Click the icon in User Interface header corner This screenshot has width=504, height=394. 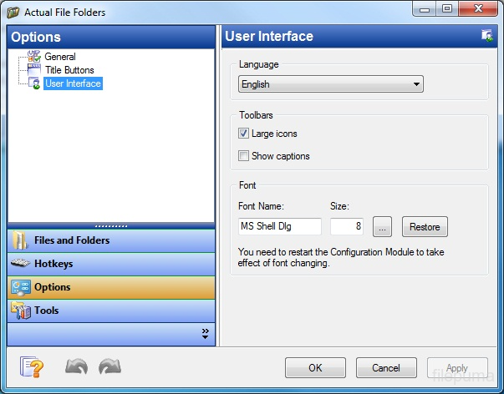[x=487, y=35]
